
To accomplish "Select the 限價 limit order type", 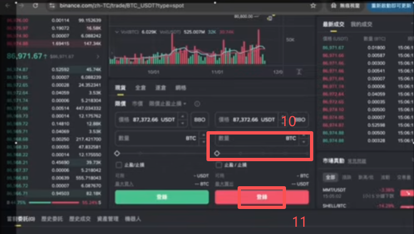I will 120,104.
